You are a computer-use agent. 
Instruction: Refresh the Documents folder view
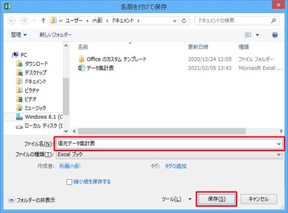(x=184, y=21)
